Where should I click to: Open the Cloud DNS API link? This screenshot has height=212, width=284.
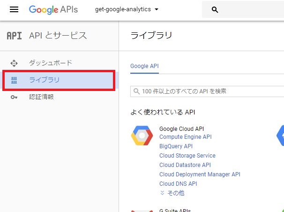click(178, 184)
